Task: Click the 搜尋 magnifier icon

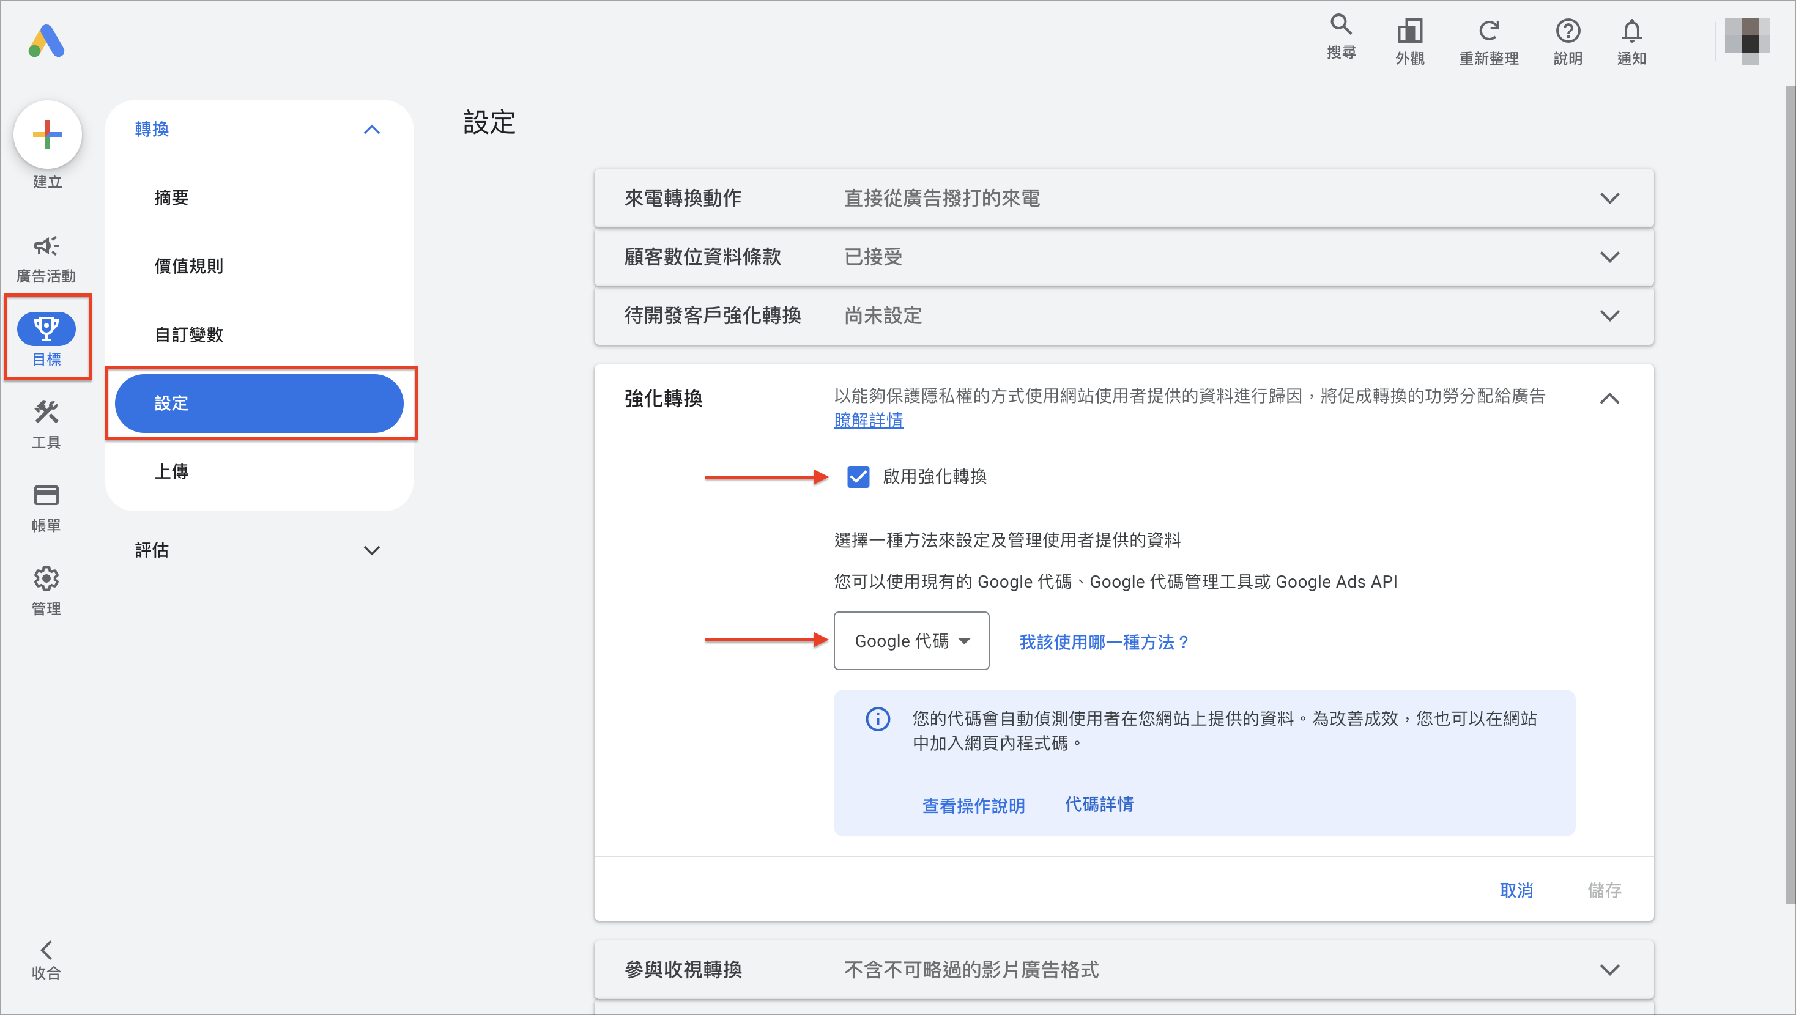Action: (1341, 25)
